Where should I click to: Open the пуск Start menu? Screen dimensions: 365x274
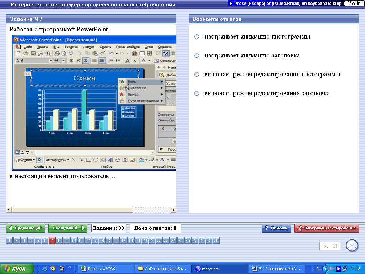pos(17,269)
